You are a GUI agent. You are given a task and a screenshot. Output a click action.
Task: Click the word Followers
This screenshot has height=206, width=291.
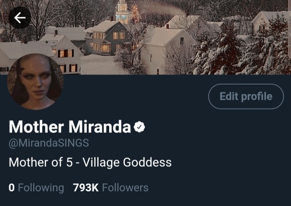pyautogui.click(x=125, y=188)
